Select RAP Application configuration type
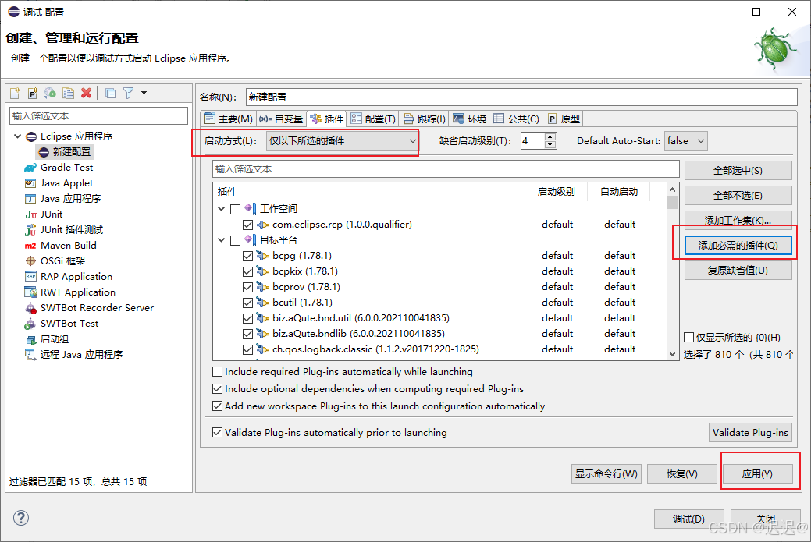 pyautogui.click(x=76, y=276)
